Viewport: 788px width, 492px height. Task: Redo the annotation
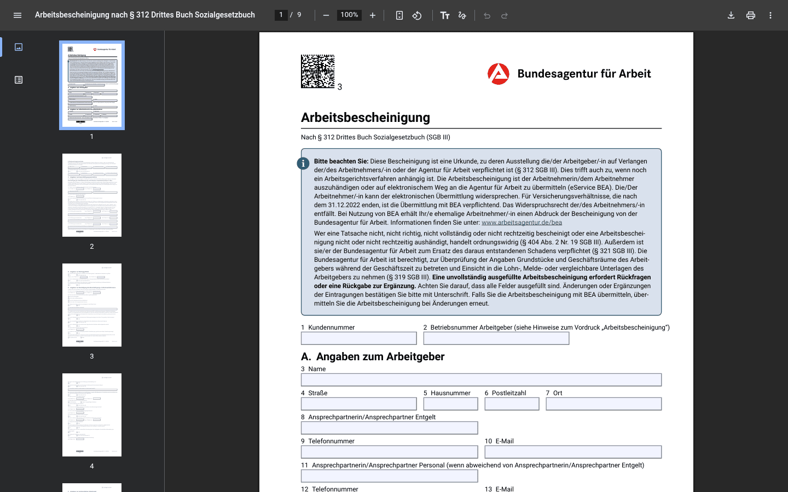pos(505,15)
